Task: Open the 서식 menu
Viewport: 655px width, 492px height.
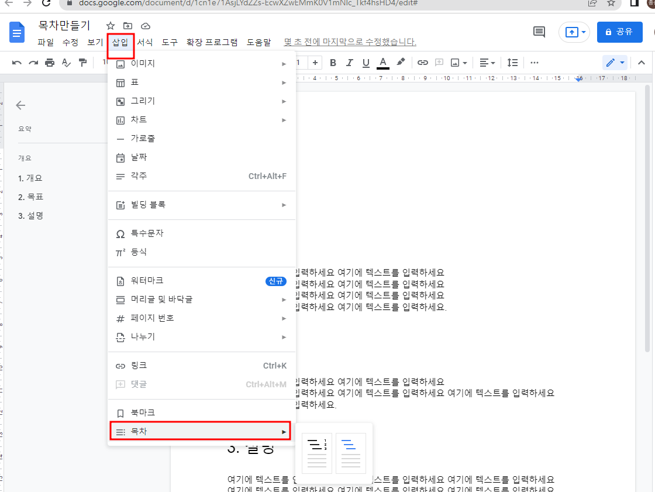Action: (x=143, y=42)
